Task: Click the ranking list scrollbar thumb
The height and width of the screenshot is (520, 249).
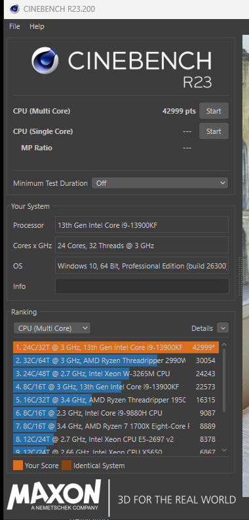Action: coord(224,379)
